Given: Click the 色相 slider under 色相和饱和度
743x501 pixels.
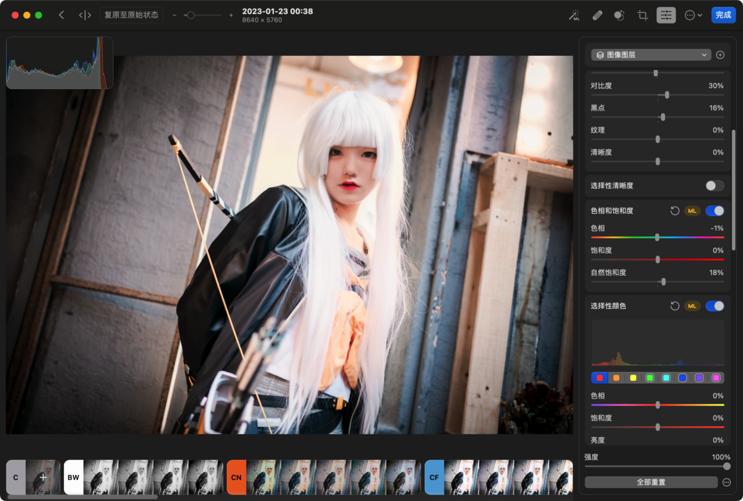Looking at the screenshot, I should (x=657, y=237).
